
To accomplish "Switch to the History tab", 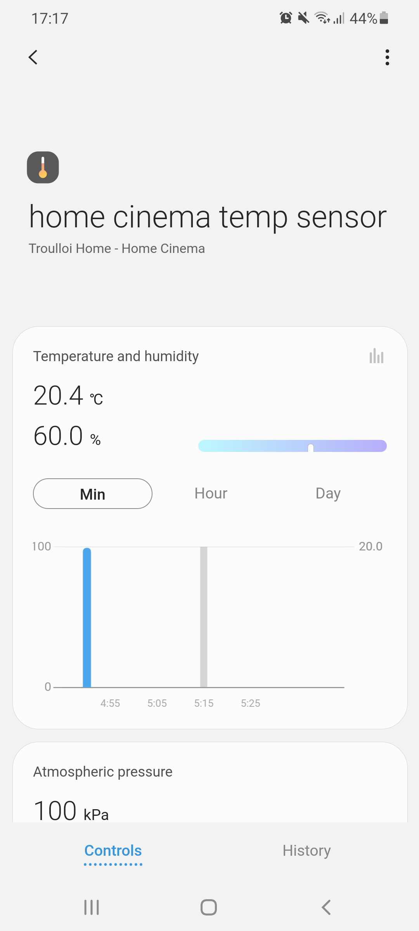I will [306, 851].
